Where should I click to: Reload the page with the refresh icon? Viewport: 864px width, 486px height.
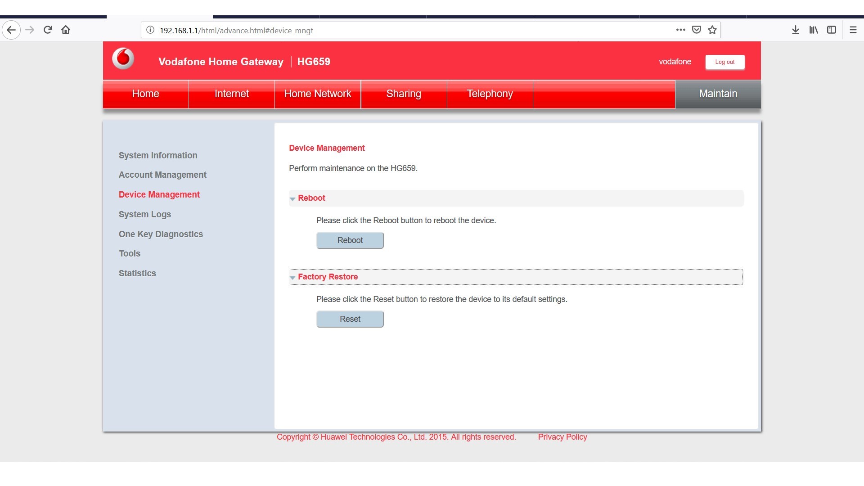pos(48,30)
